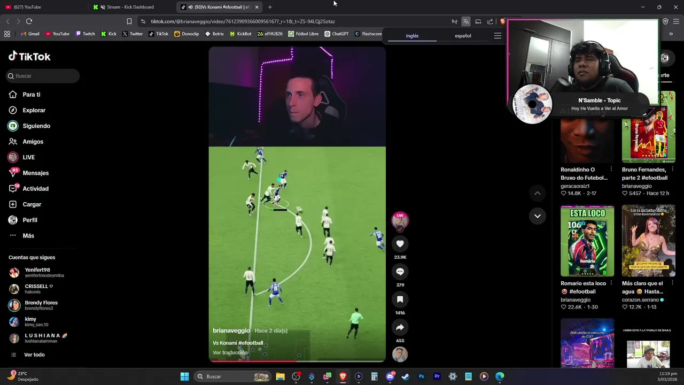Open Discord from the taskbar
The height and width of the screenshot is (385, 684).
point(390,376)
